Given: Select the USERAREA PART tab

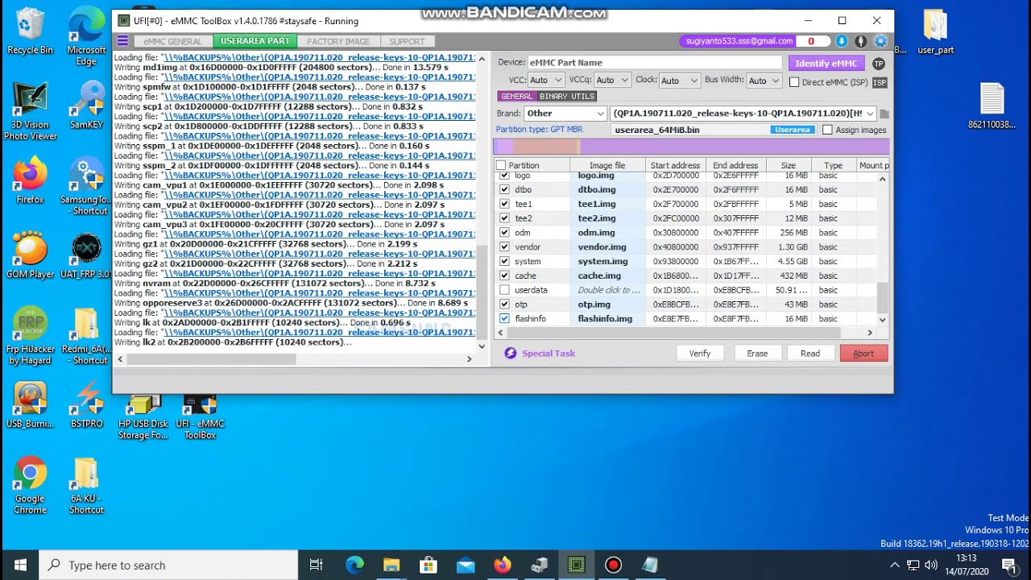Looking at the screenshot, I should pyautogui.click(x=255, y=41).
